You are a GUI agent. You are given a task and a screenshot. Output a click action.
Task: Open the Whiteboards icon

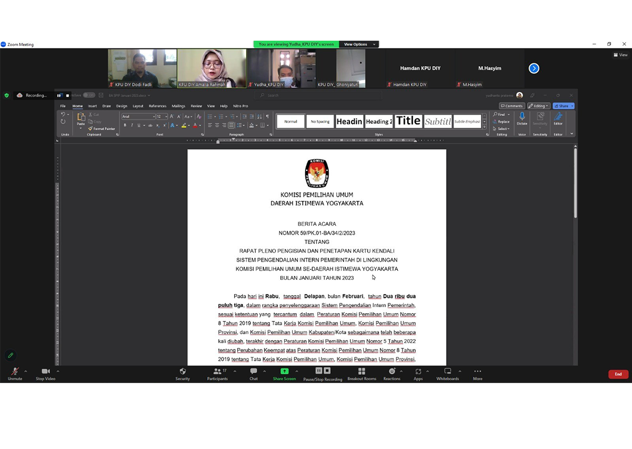click(x=447, y=372)
